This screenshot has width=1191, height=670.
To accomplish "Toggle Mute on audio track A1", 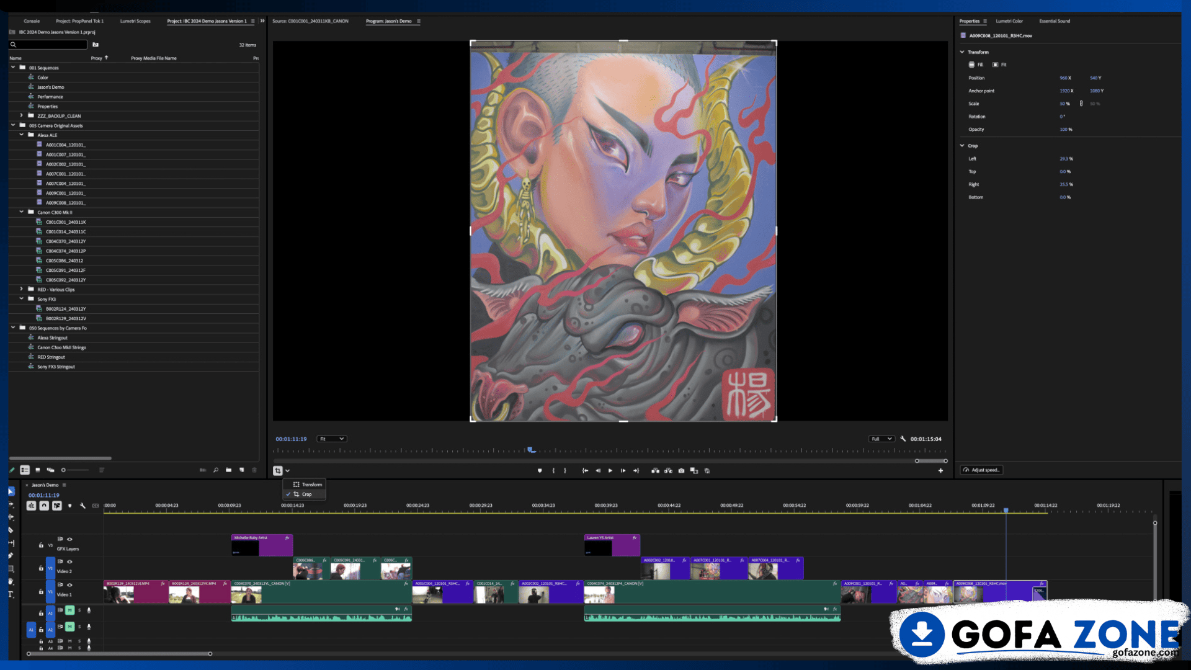I will pos(70,610).
